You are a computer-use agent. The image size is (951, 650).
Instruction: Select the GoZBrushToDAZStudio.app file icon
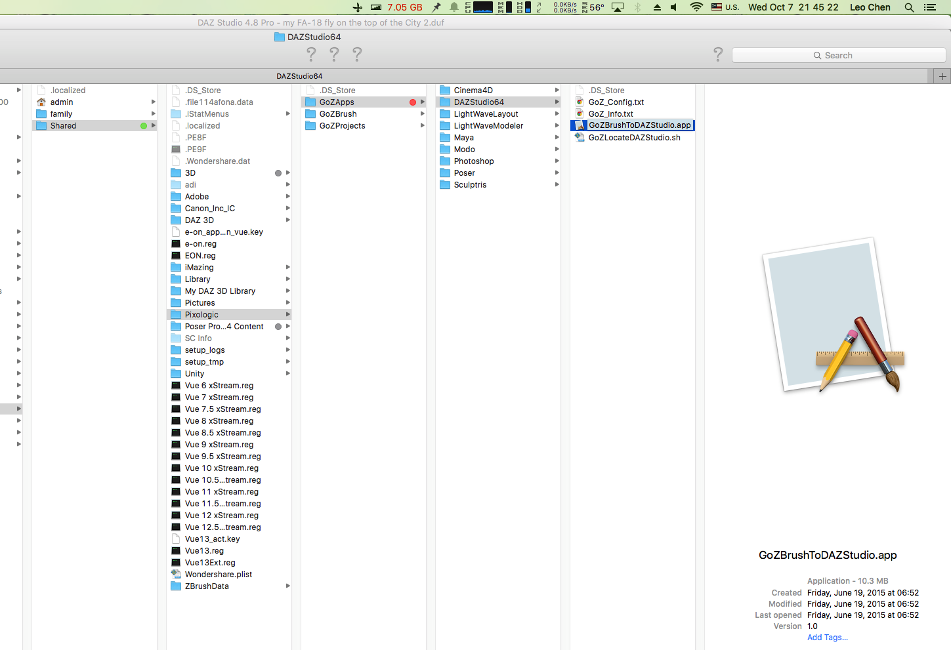580,125
